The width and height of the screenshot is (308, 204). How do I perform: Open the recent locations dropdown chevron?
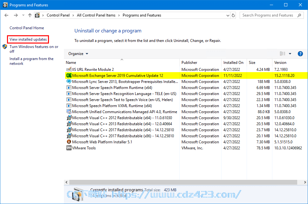[23, 15]
